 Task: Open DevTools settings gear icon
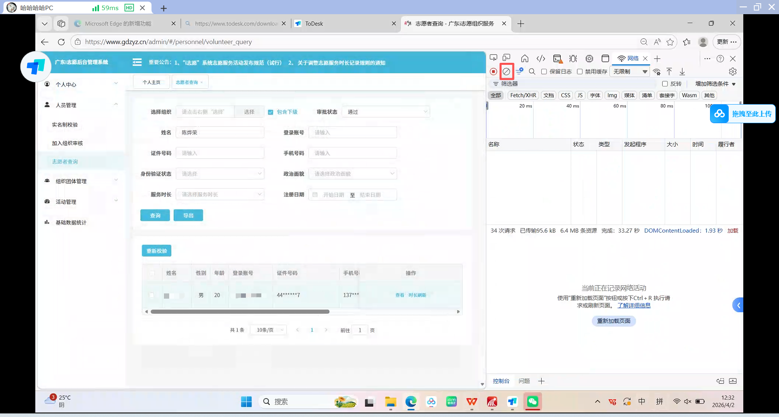click(x=732, y=72)
